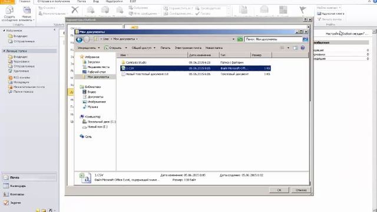
Task: Switch to Папка ribbon tab
Action: click(81, 1)
